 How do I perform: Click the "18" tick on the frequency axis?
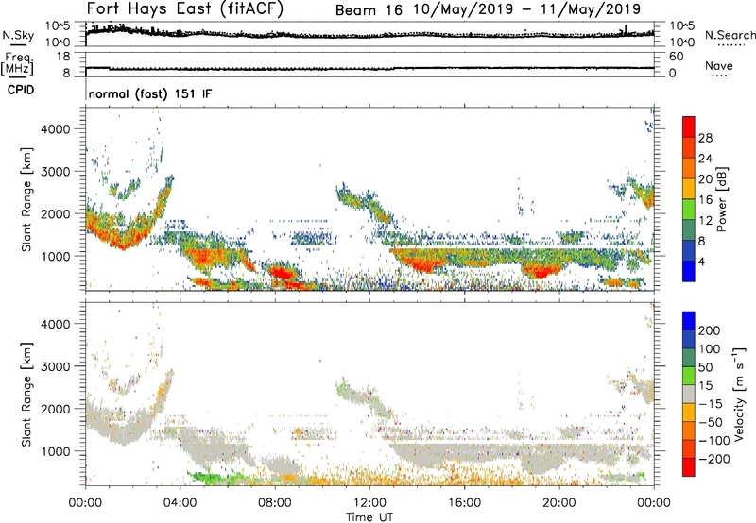(62, 57)
